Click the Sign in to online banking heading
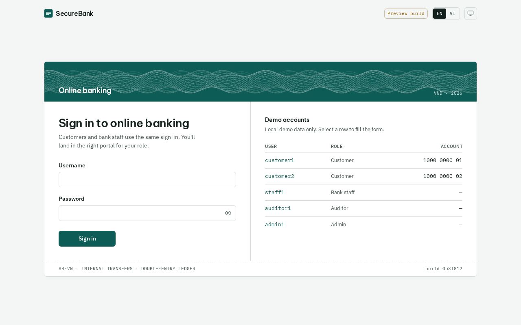Viewport: 521px width, 325px height. click(124, 123)
